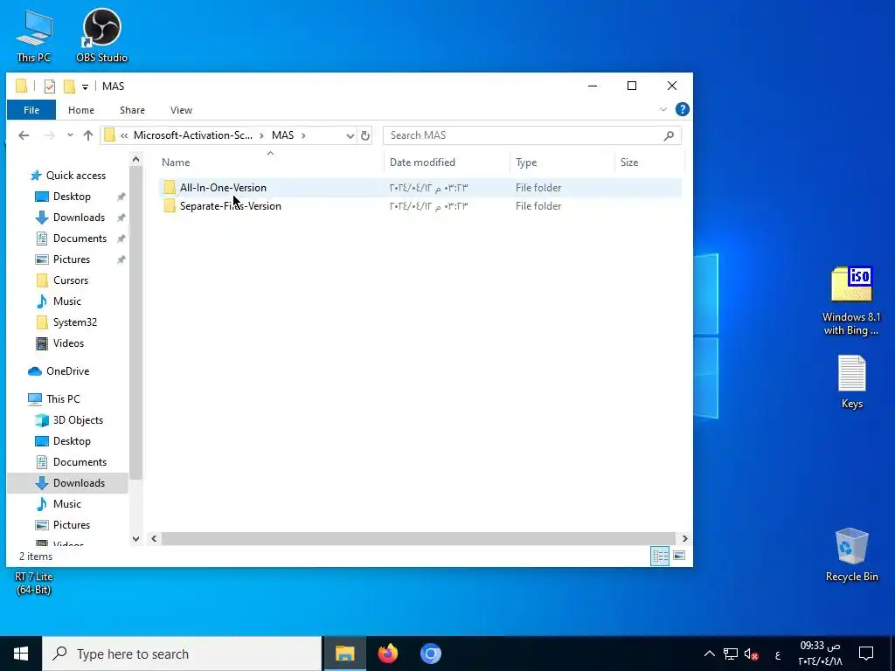The width and height of the screenshot is (895, 671).
Task: Expand the ribbon with the chevron
Action: point(663,109)
